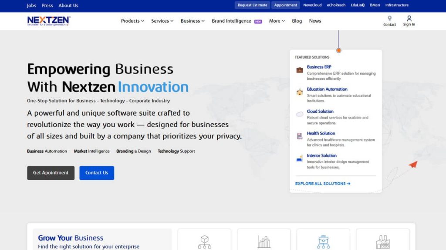Click the factory building card icon
The width and height of the screenshot is (446, 250).
point(383,242)
